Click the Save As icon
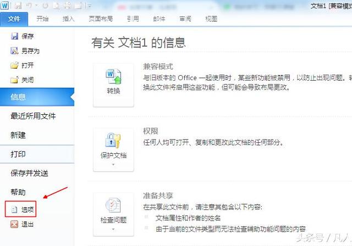 pyautogui.click(x=14, y=51)
